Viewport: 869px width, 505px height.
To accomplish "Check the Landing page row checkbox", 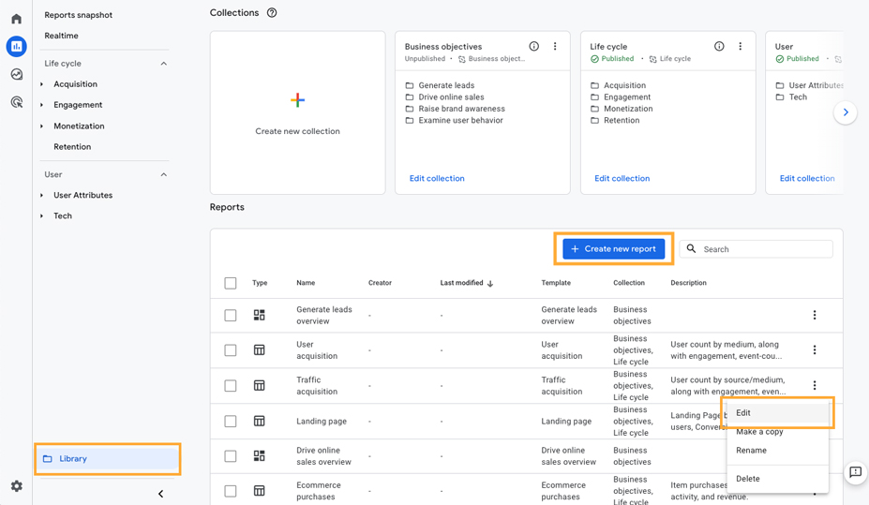I will point(231,421).
